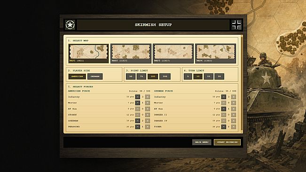Viewport: 306px width, 172px height.
Task: Increase Panzer IV count
Action: point(234,121)
